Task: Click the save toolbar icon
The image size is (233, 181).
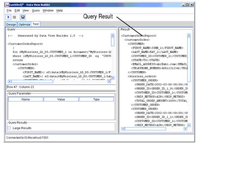Action: click(x=23, y=17)
